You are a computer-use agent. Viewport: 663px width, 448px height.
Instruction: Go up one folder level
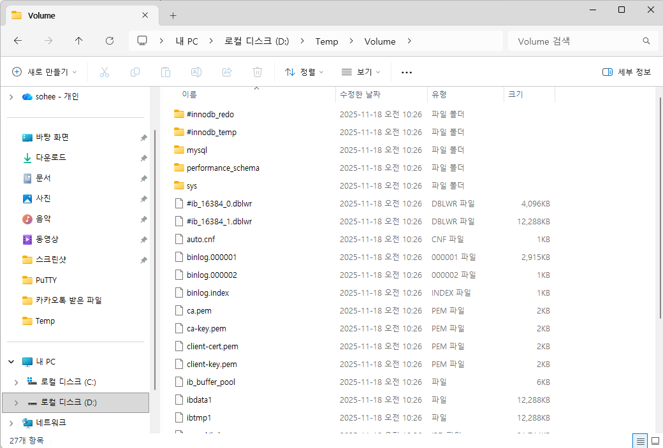pos(78,41)
